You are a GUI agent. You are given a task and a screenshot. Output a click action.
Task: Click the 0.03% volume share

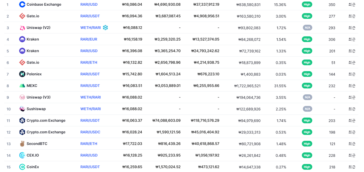[281, 74]
